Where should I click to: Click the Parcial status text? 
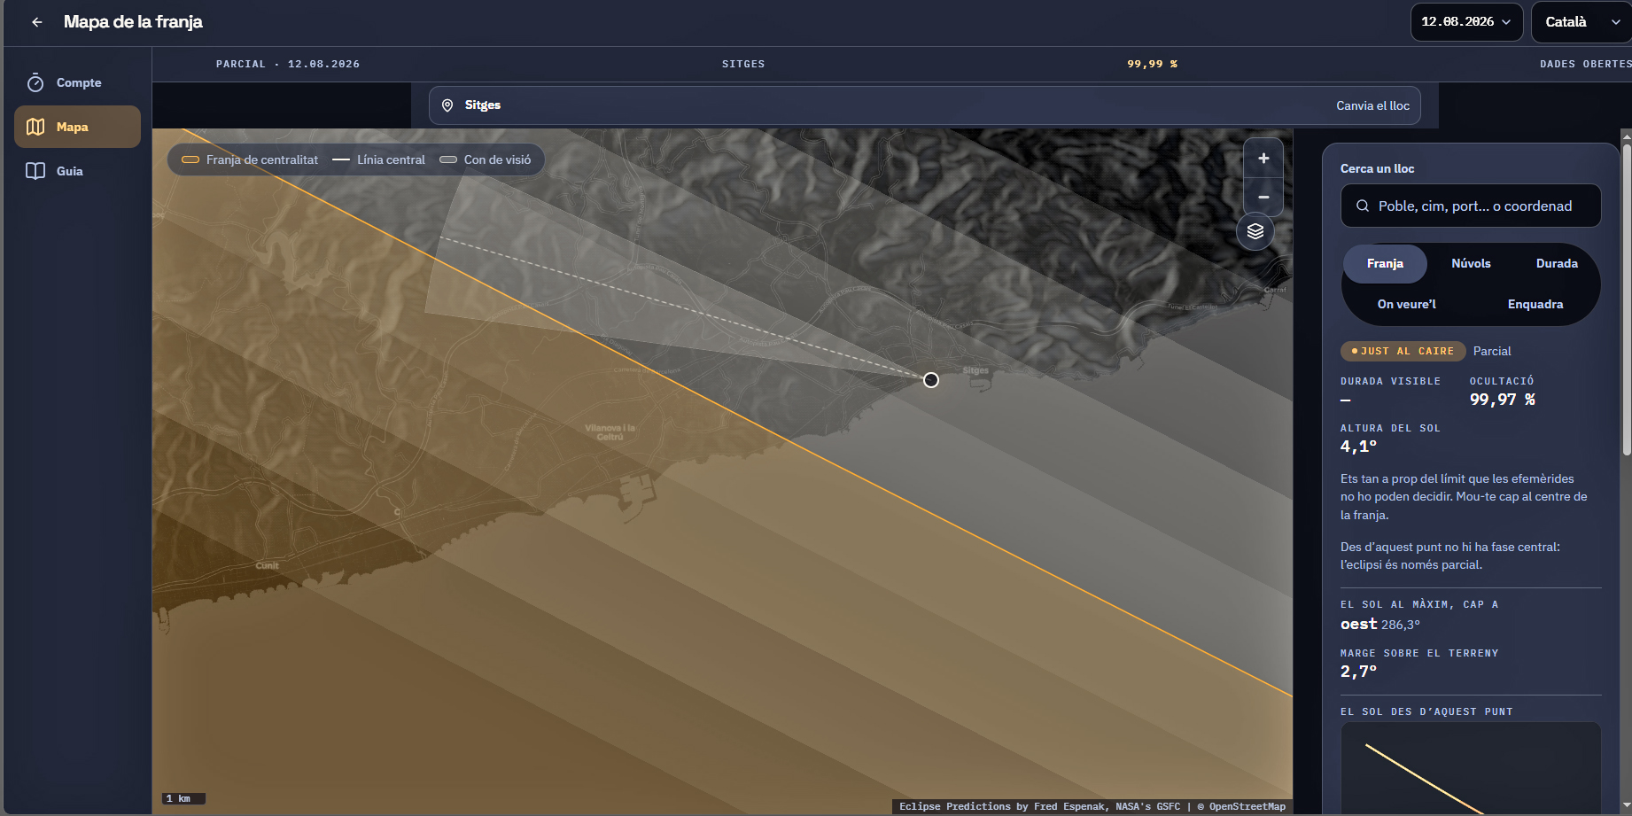(x=1492, y=351)
